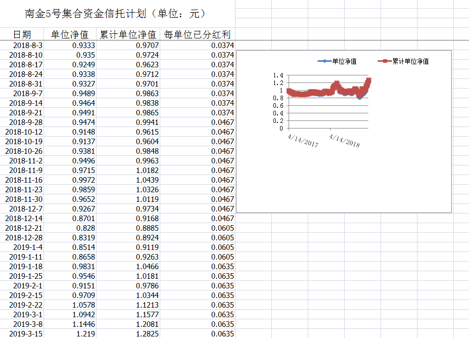This screenshot has width=469, height=338.
Task: Click the 0.6 vertical axis label
Action: [278, 106]
